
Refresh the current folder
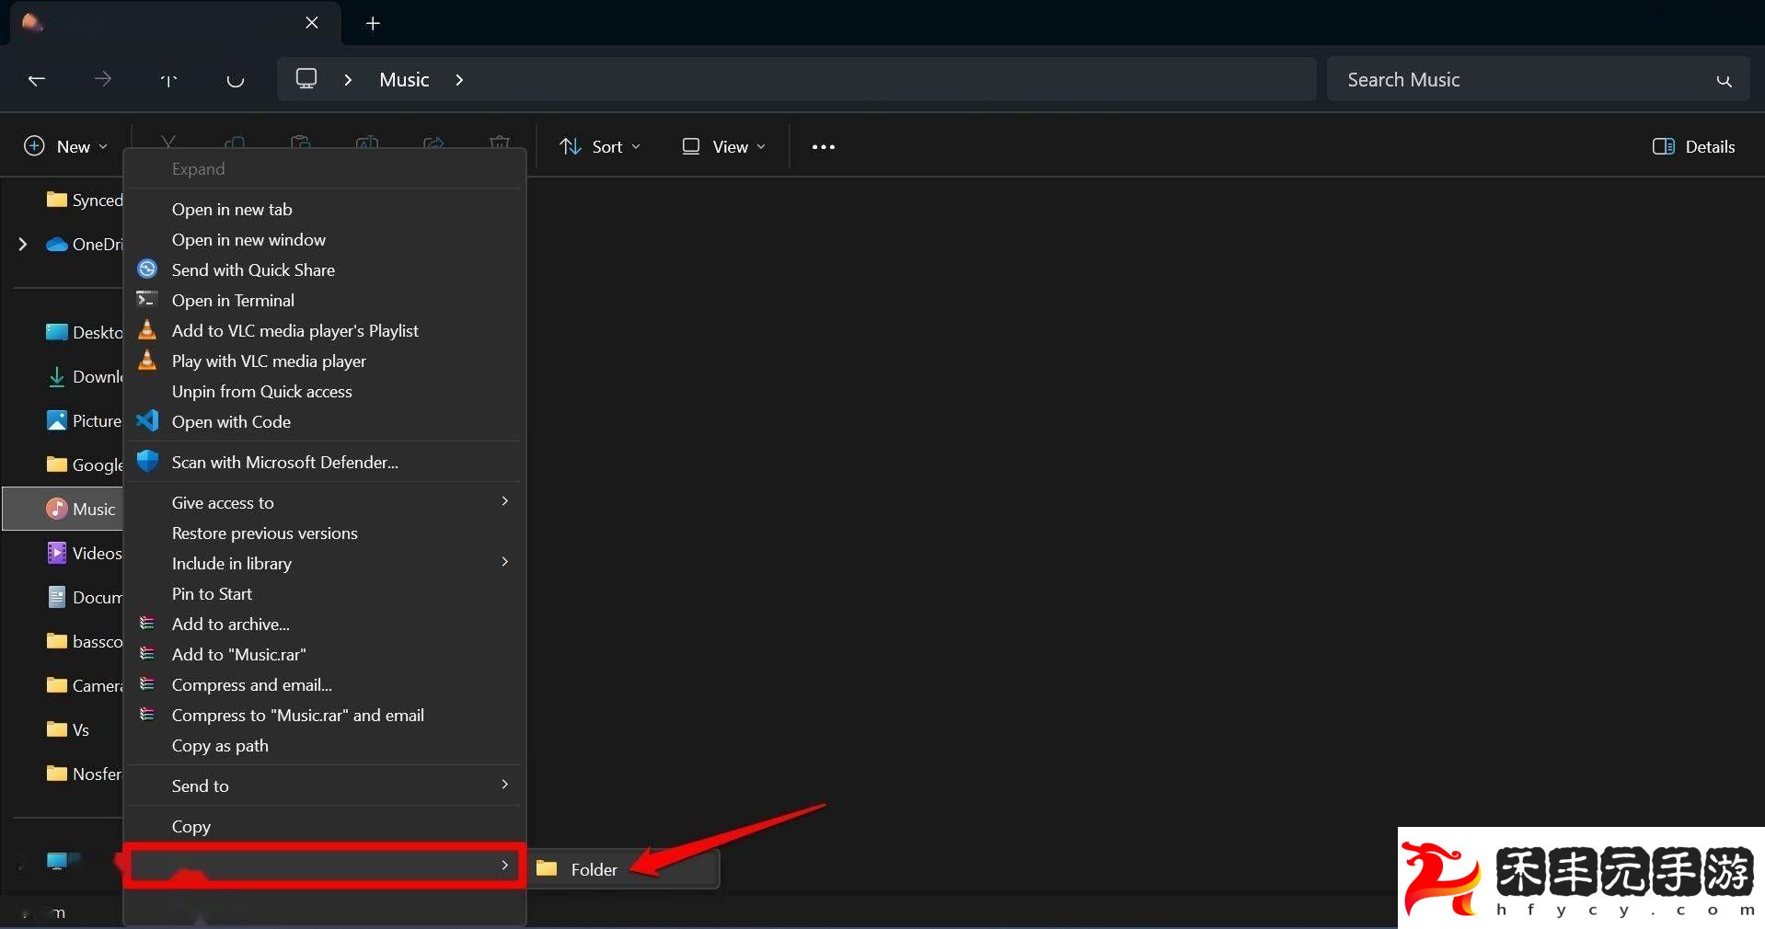[x=235, y=80]
